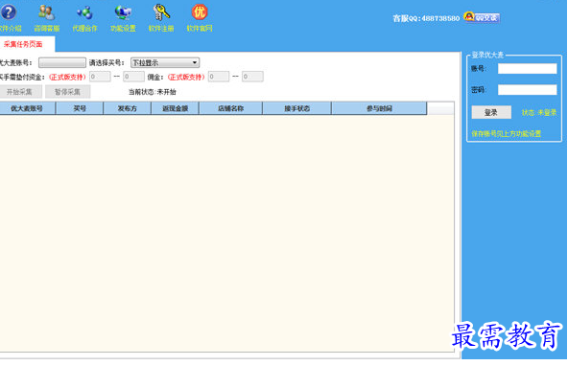Focus the maximum 垫付资金 field
Image resolution: width=568 pixels, height=366 pixels.
coord(133,77)
